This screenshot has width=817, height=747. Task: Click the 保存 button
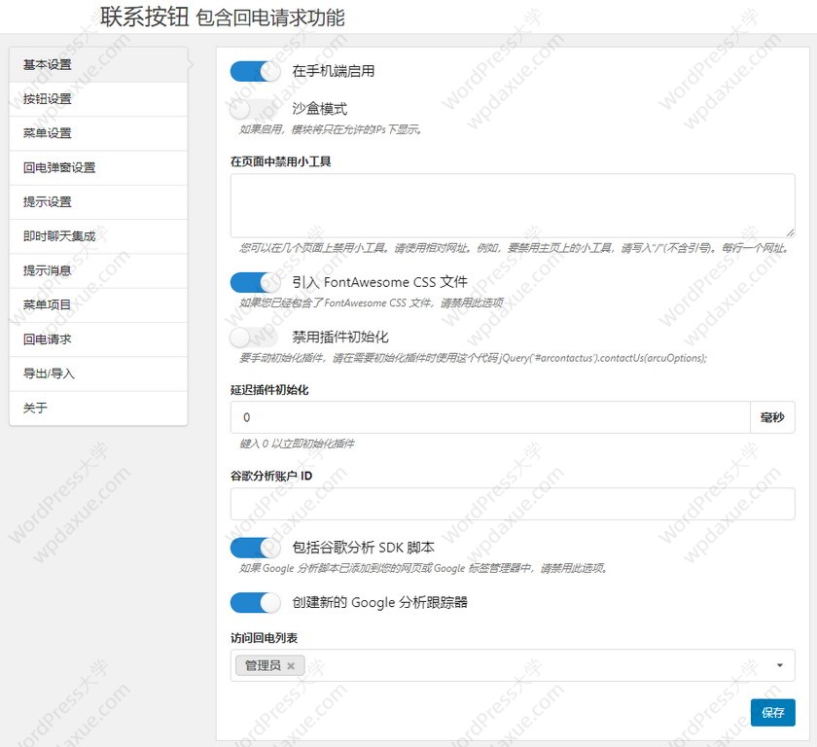point(773,712)
